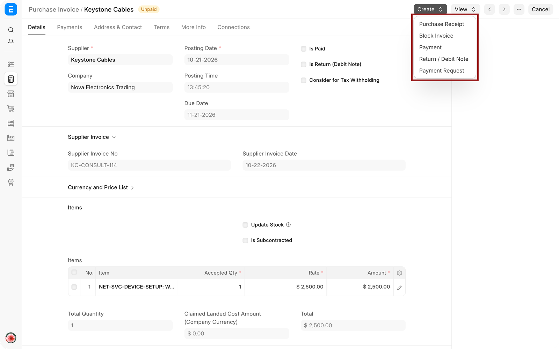Open the storefront Selling sidebar icon

point(11,94)
